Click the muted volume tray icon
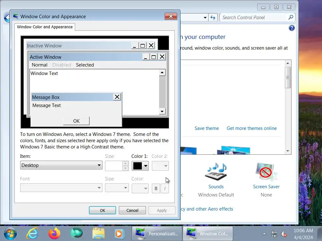322x241 pixels. coord(284,233)
